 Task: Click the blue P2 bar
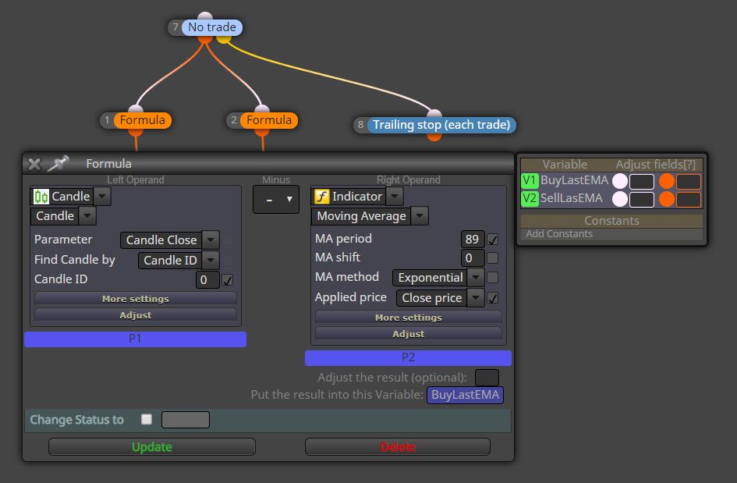408,357
